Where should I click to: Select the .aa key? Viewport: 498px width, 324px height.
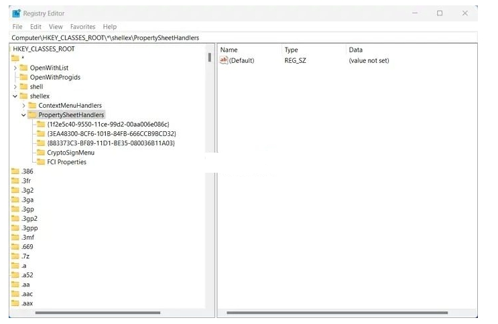[x=25, y=285]
